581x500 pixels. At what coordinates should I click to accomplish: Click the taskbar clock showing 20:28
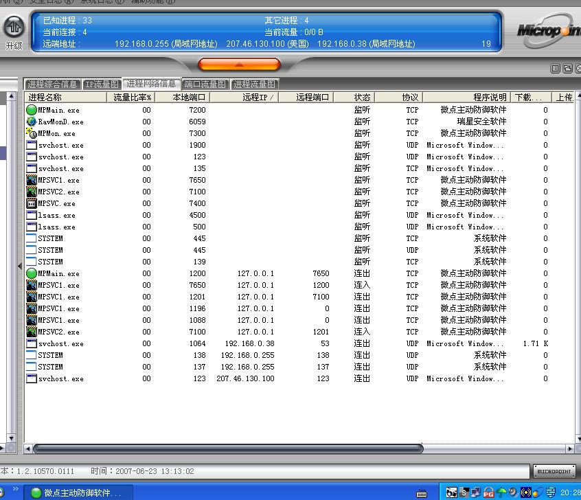click(x=571, y=492)
